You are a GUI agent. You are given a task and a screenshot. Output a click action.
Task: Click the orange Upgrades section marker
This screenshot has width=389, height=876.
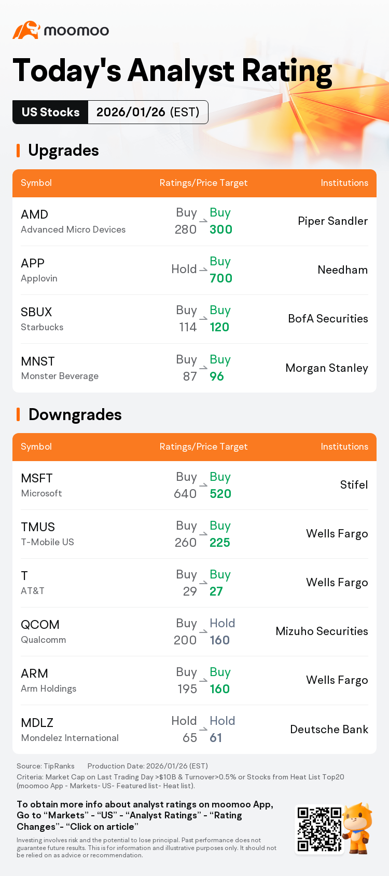(18, 151)
